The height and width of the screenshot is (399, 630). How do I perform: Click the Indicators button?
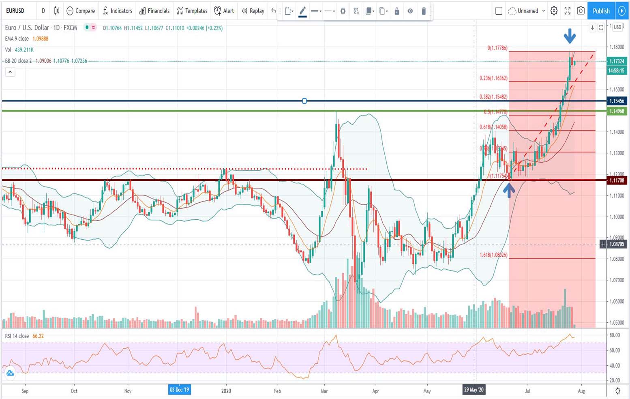117,11
